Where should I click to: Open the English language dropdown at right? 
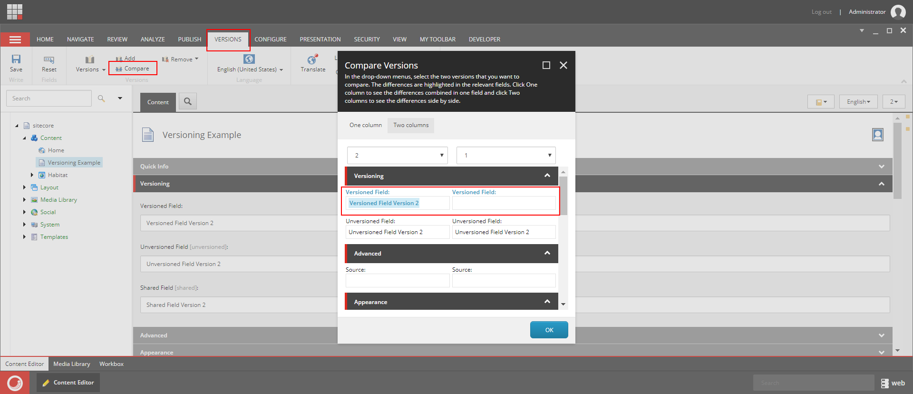click(858, 102)
